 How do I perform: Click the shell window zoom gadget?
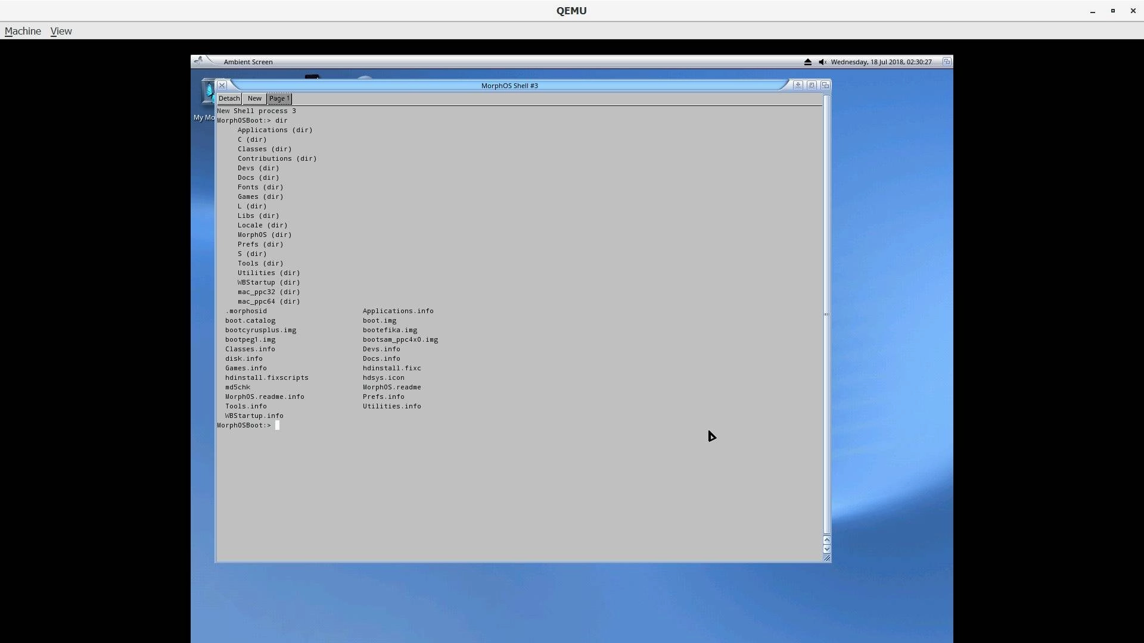tap(812, 85)
